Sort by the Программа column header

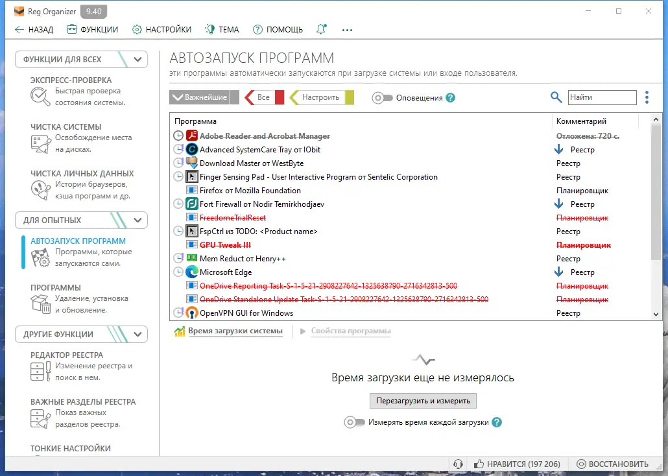tap(196, 121)
